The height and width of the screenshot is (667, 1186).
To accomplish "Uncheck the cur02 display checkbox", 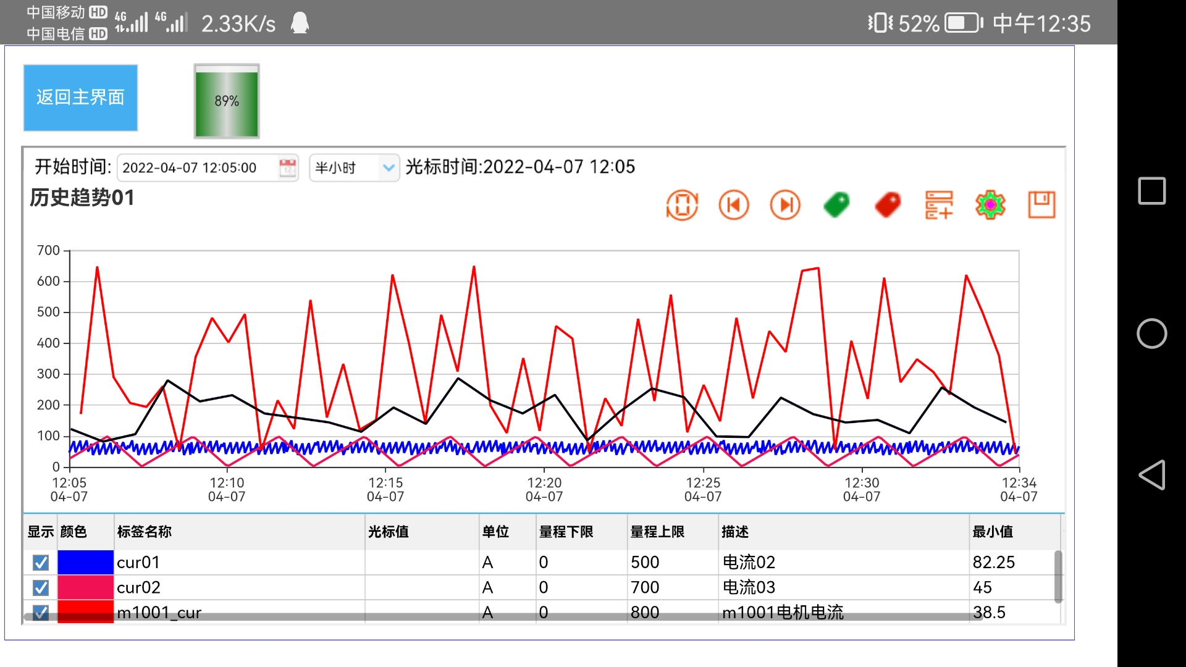I will point(41,587).
